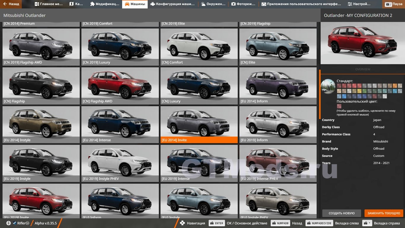Open the Настройки sliders tab
The width and height of the screenshot is (405, 228).
coord(359,4)
